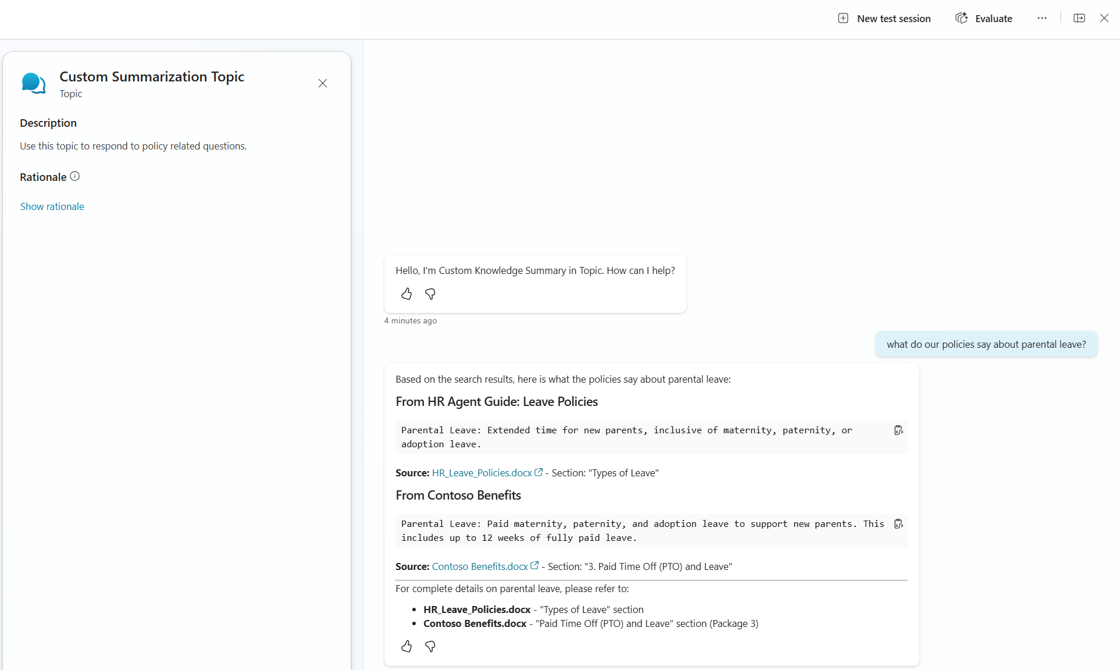Viewport: 1120px width, 670px height.
Task: Click the Evaluate button
Action: click(x=984, y=19)
